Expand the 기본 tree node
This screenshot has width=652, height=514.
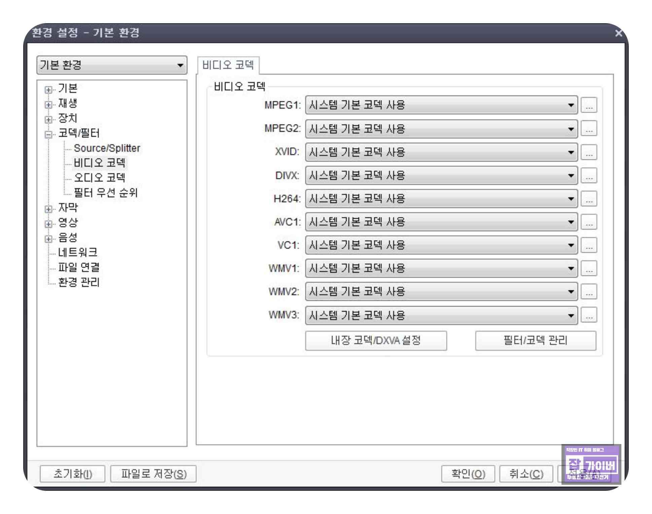48,90
